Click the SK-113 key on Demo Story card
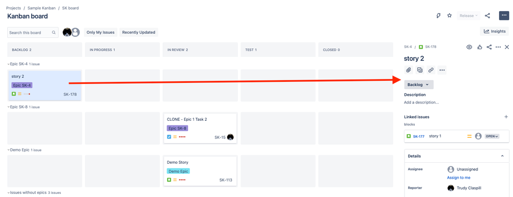Image resolution: width=513 pixels, height=197 pixels. (226, 180)
